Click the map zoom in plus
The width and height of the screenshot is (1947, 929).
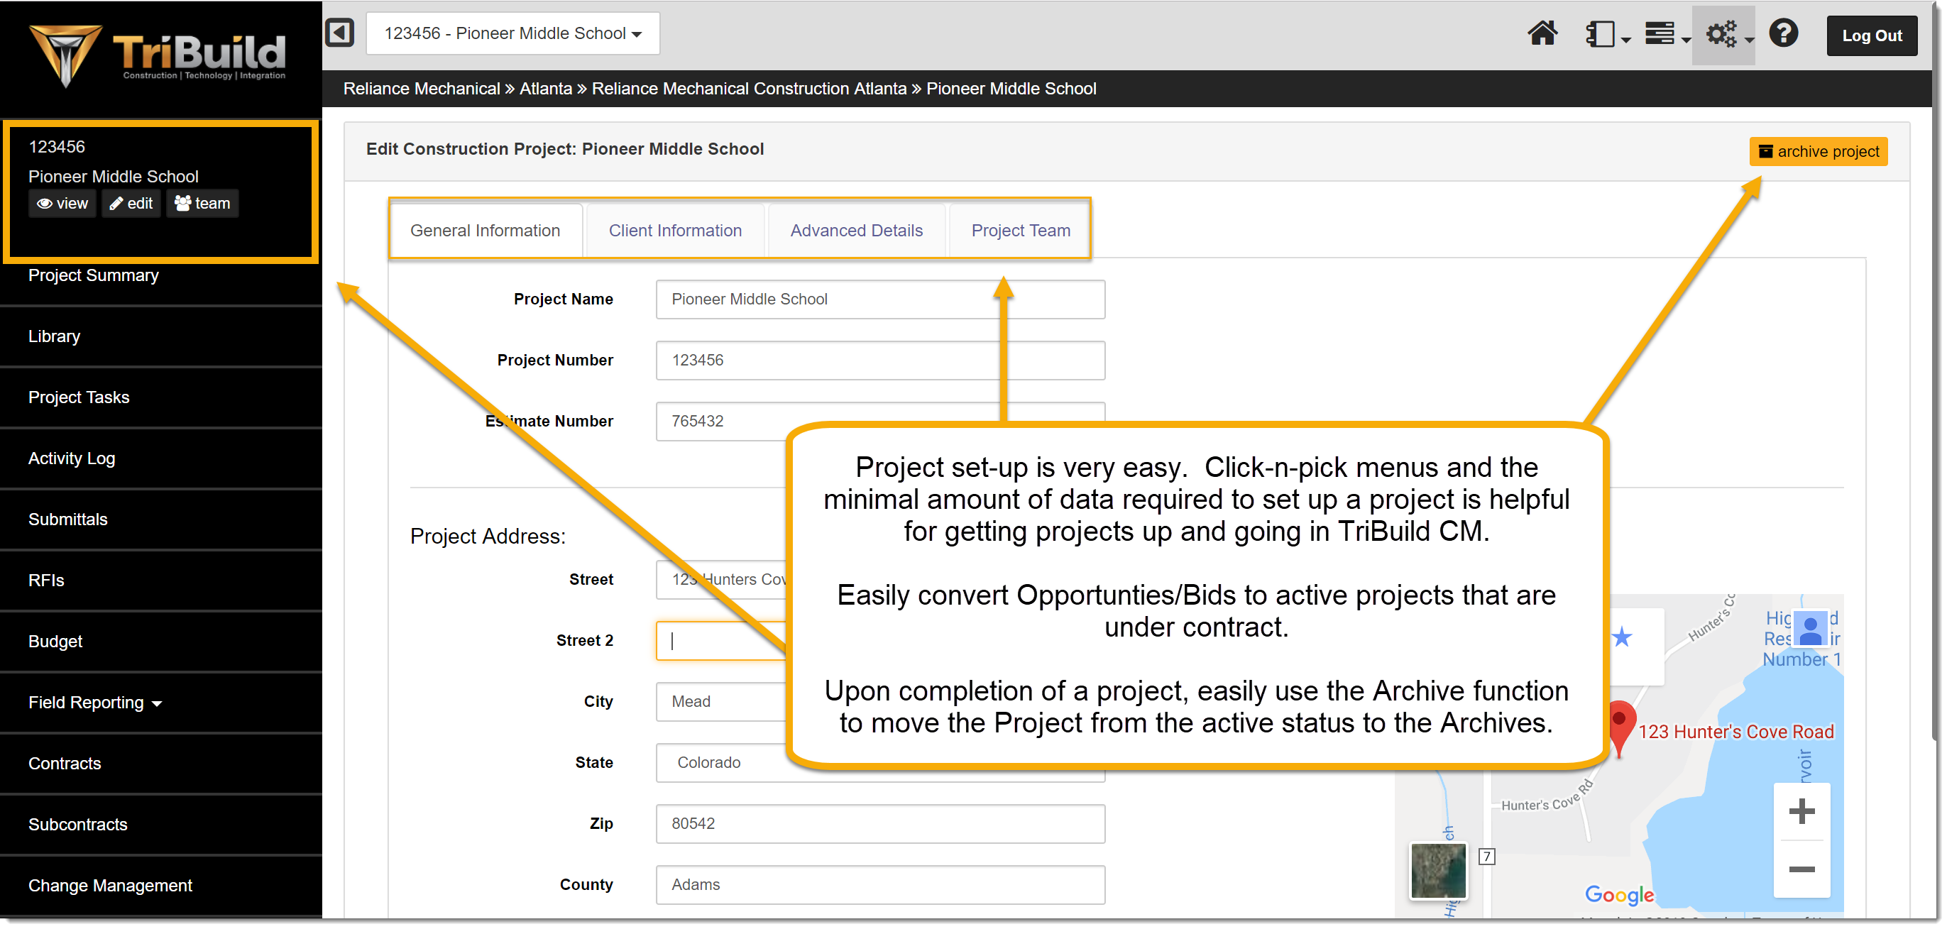(x=1801, y=811)
